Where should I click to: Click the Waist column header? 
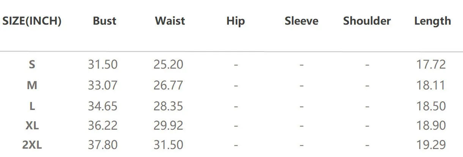(170, 21)
